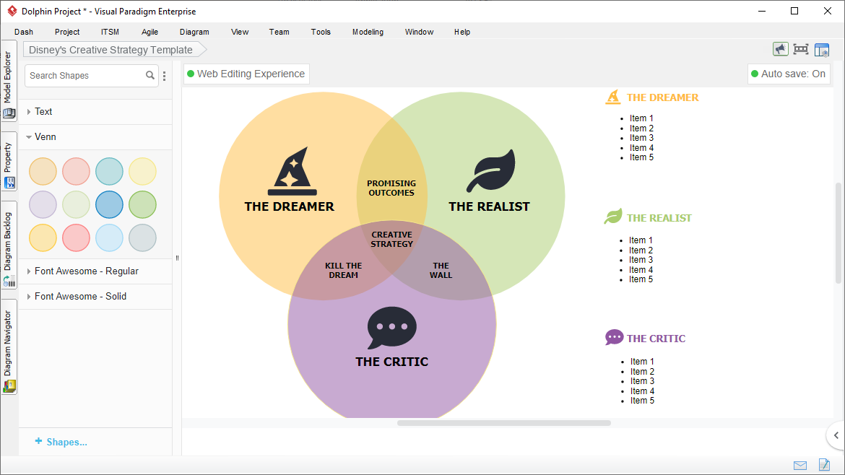Pick the teal Venn circle swatch
The width and height of the screenshot is (845, 475).
109,171
